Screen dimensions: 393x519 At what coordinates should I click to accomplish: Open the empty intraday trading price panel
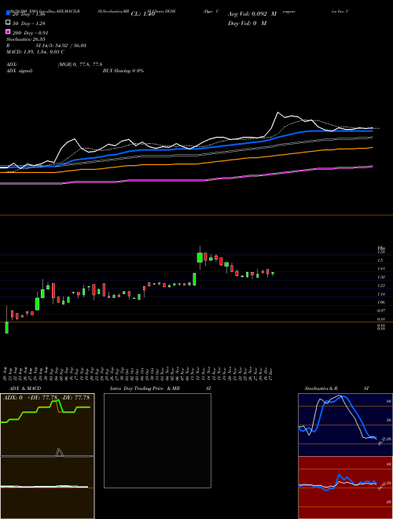(x=157, y=440)
